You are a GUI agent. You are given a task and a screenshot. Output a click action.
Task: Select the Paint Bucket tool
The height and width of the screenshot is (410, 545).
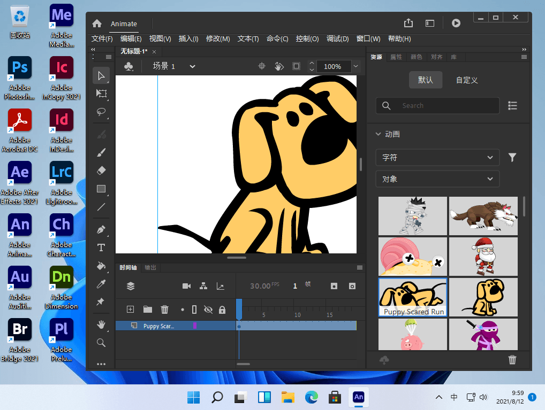[101, 266]
